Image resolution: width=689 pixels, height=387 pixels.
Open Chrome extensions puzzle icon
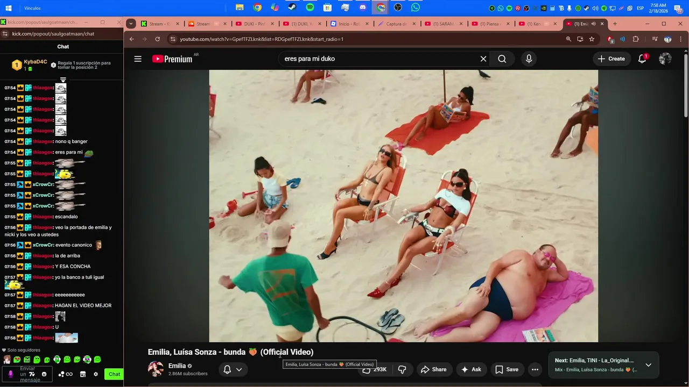point(636,39)
